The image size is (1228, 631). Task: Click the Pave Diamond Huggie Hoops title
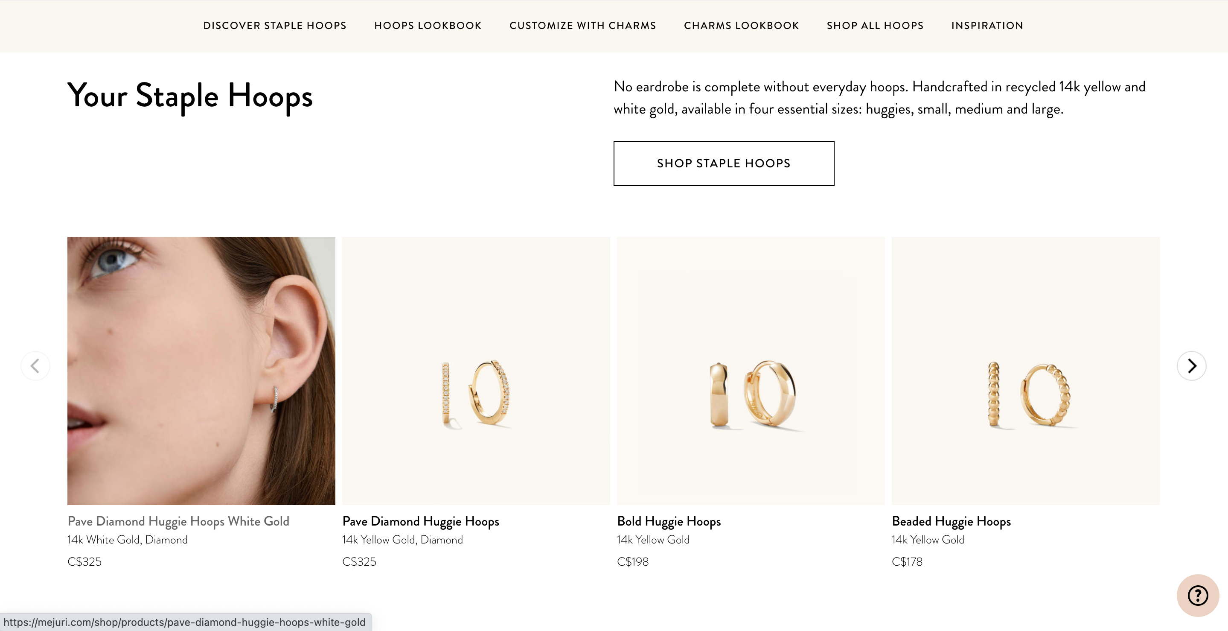[x=420, y=521]
